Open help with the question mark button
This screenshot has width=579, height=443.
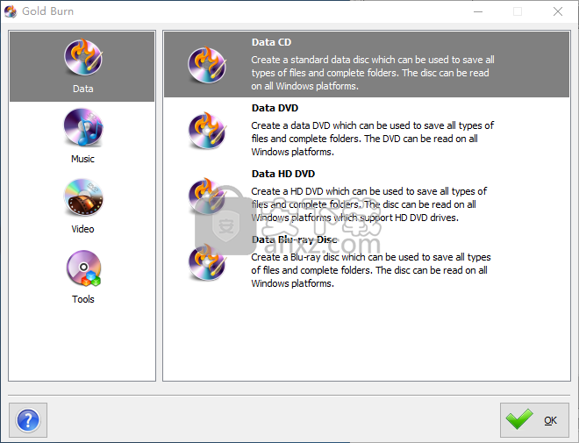click(x=28, y=420)
